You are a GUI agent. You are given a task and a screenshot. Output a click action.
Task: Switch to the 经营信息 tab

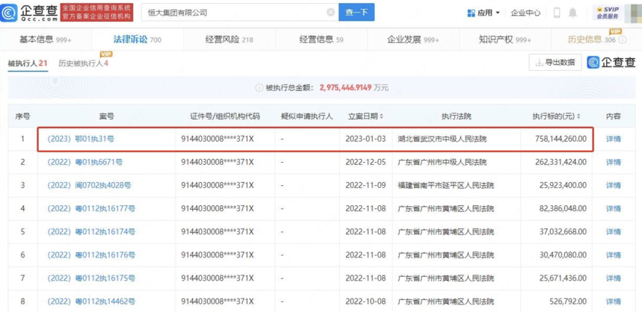321,40
